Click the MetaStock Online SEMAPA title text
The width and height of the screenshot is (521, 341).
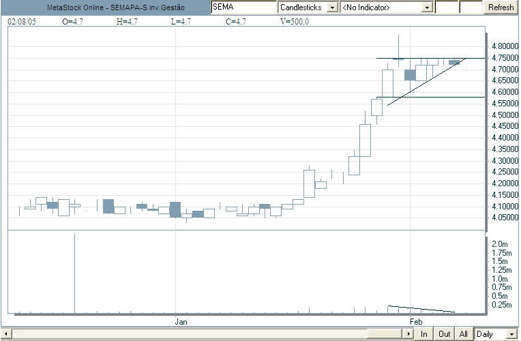(x=116, y=8)
